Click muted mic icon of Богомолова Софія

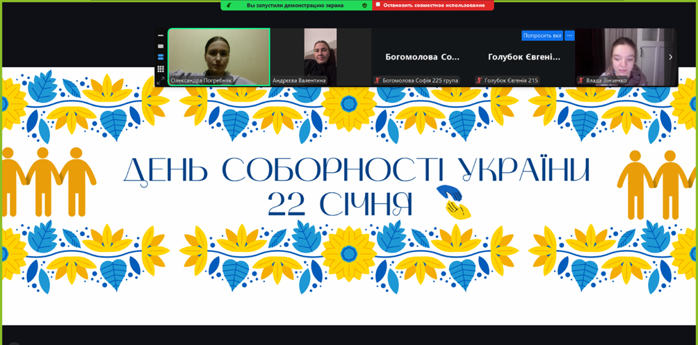(x=378, y=81)
